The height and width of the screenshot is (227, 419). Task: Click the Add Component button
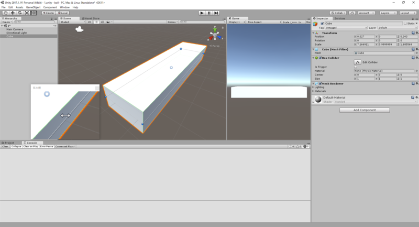pyautogui.click(x=365, y=110)
